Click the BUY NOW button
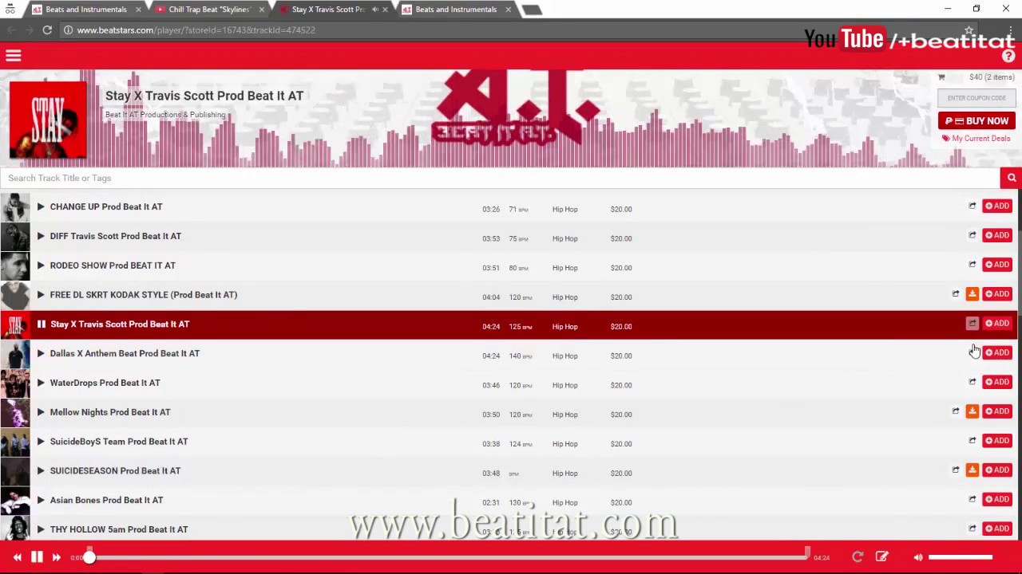1022x574 pixels. tap(976, 121)
